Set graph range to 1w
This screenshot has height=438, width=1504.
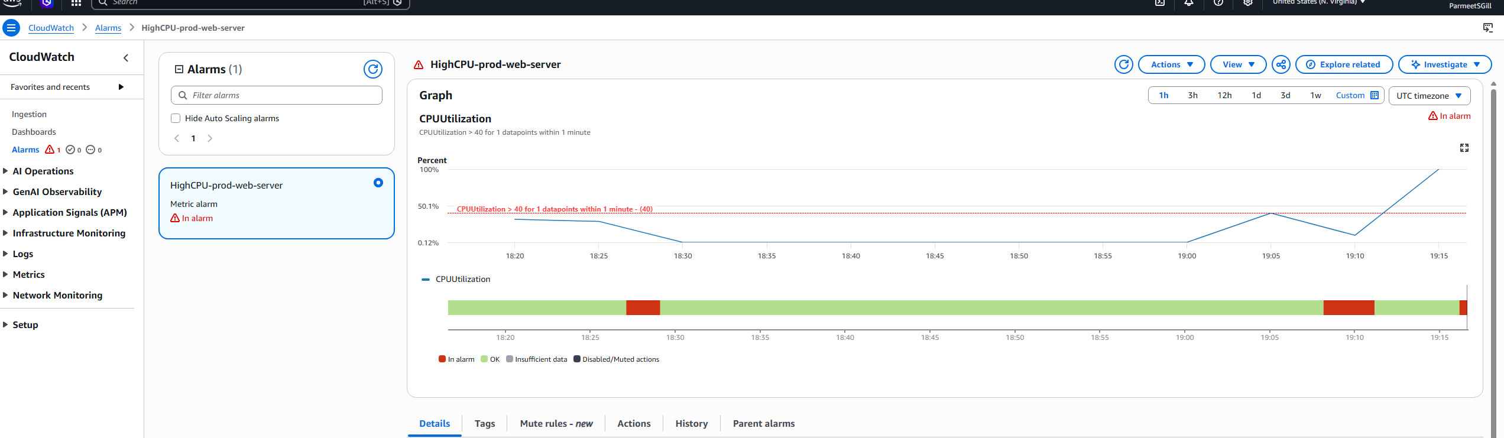1315,95
